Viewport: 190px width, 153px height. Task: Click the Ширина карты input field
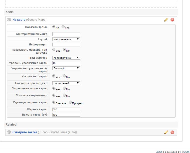click(x=66, y=109)
